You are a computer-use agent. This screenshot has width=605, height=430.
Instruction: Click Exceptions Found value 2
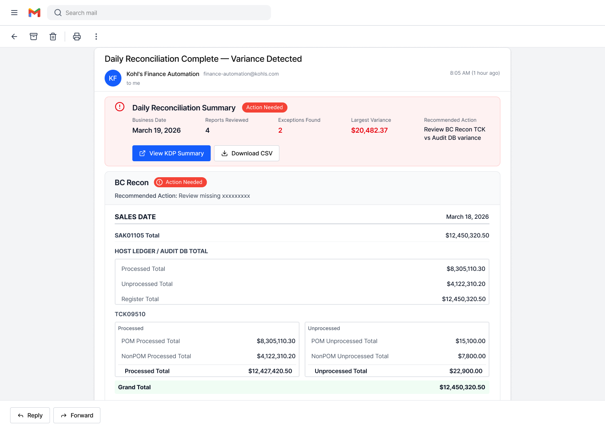280,130
